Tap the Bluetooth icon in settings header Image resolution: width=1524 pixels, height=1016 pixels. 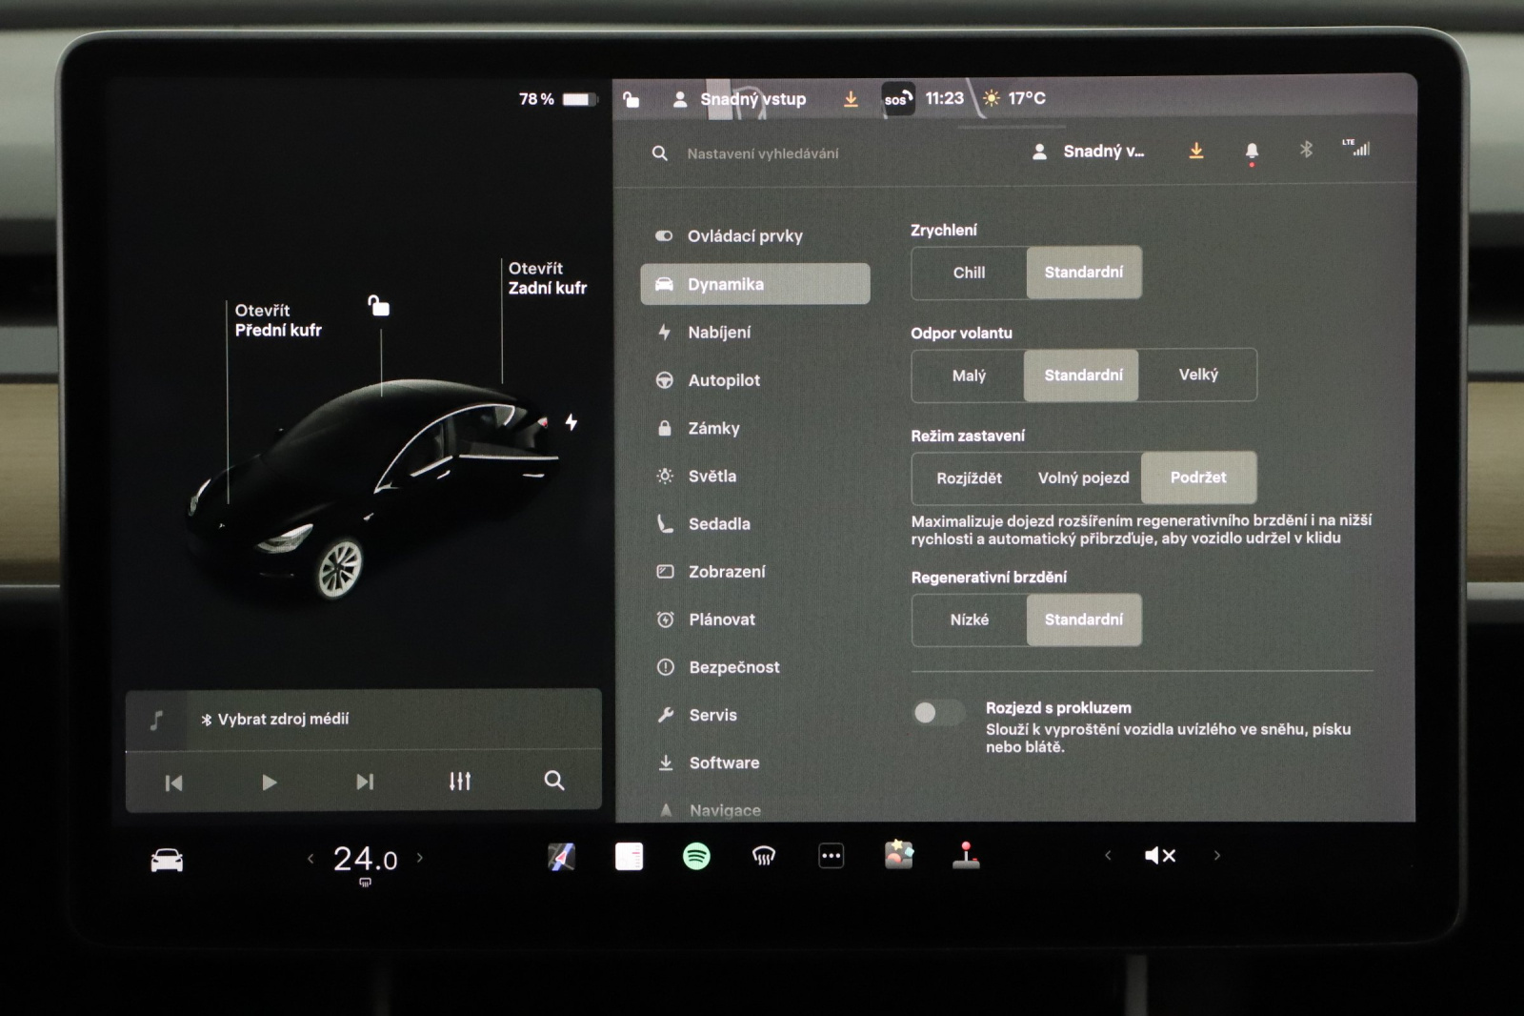1306,150
